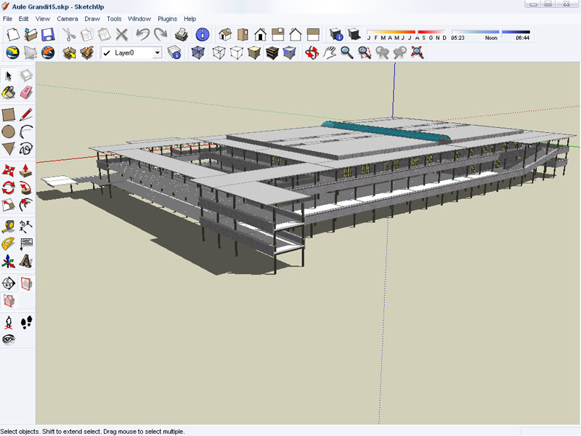This screenshot has width=581, height=436.
Task: Click the Get Current View Google Earth icon
Action: (12, 52)
